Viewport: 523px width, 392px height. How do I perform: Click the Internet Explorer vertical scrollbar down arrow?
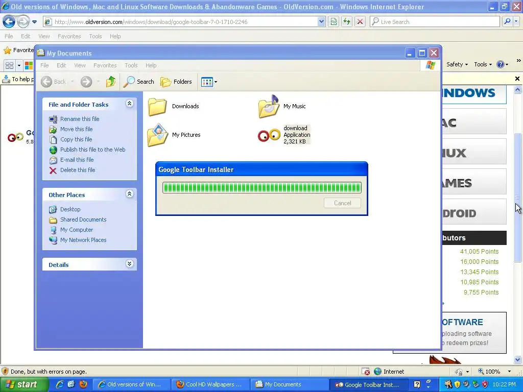(x=518, y=359)
